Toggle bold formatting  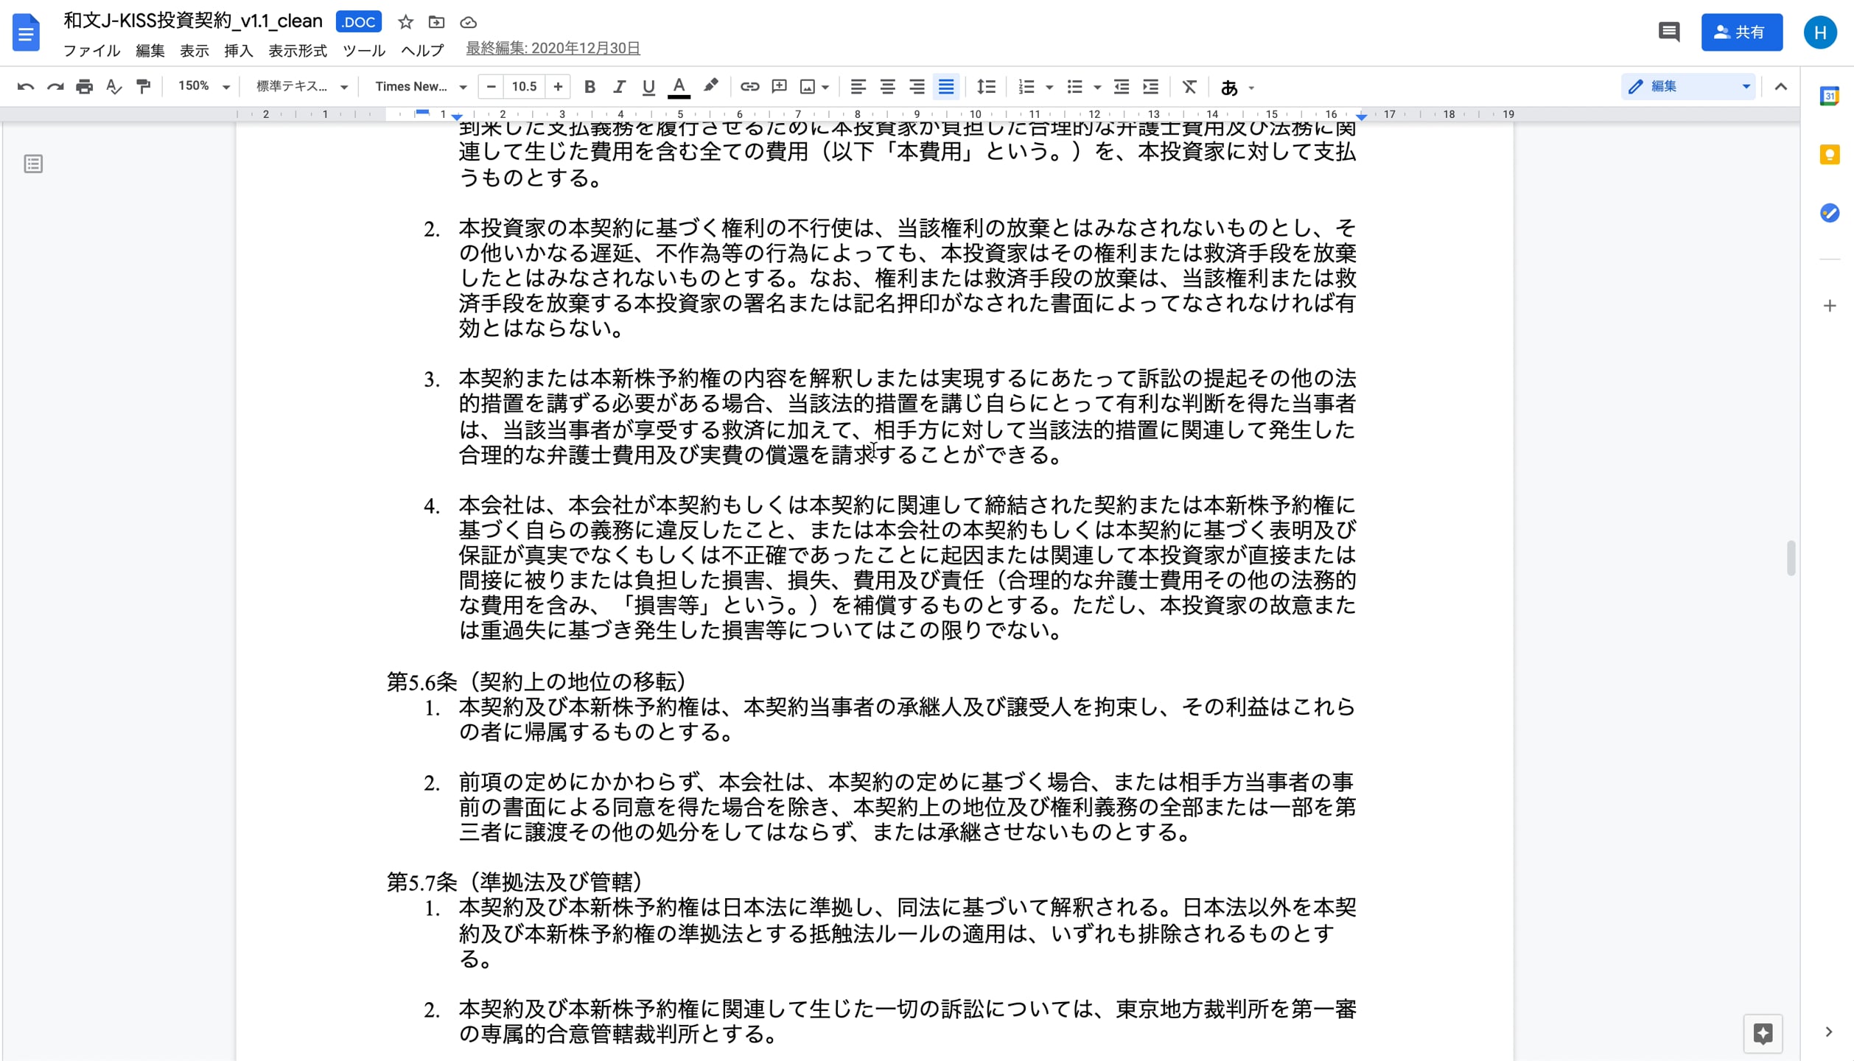[x=589, y=86]
